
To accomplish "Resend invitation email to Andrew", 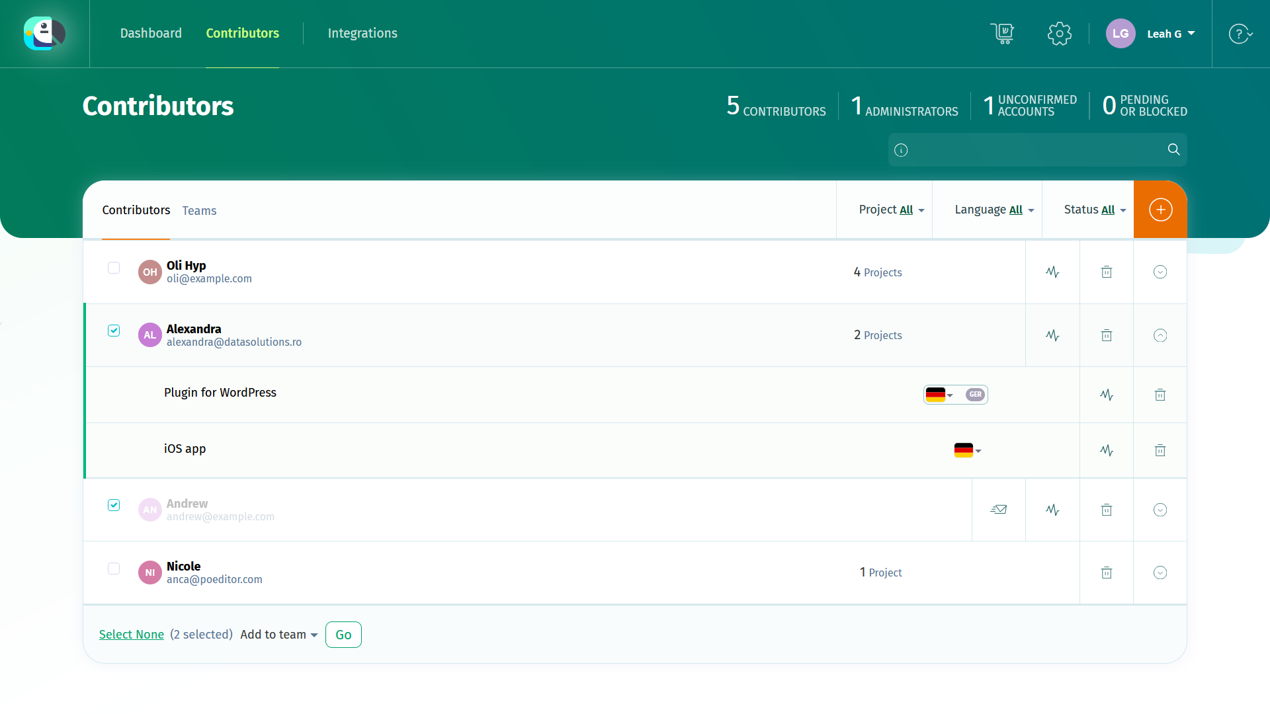I will [999, 510].
